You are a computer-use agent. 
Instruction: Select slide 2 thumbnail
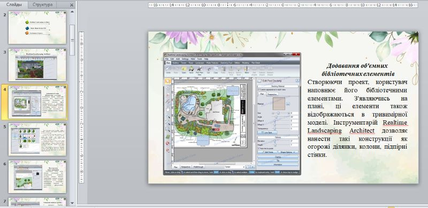[37, 28]
